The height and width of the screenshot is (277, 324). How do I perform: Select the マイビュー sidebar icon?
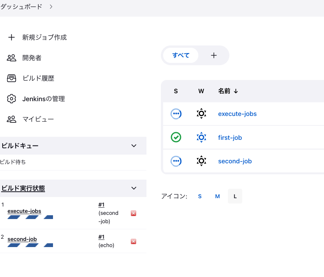[11, 119]
